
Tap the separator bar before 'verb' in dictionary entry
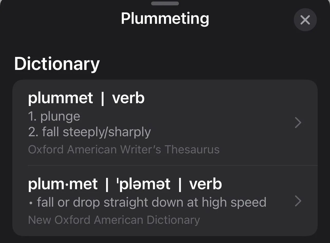coord(180,184)
